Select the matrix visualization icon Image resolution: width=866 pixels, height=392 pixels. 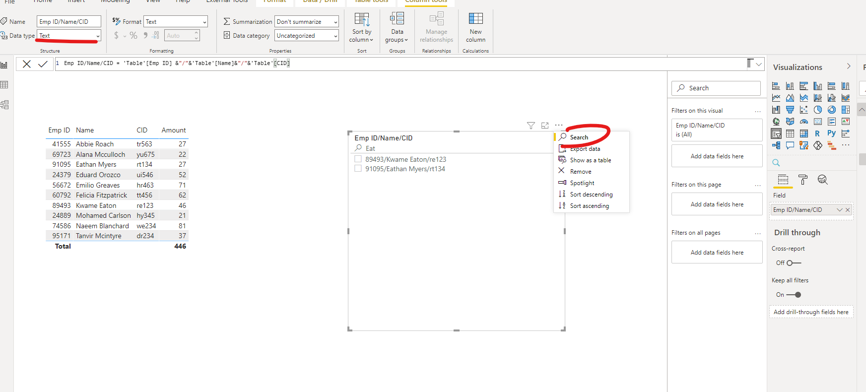(x=804, y=133)
